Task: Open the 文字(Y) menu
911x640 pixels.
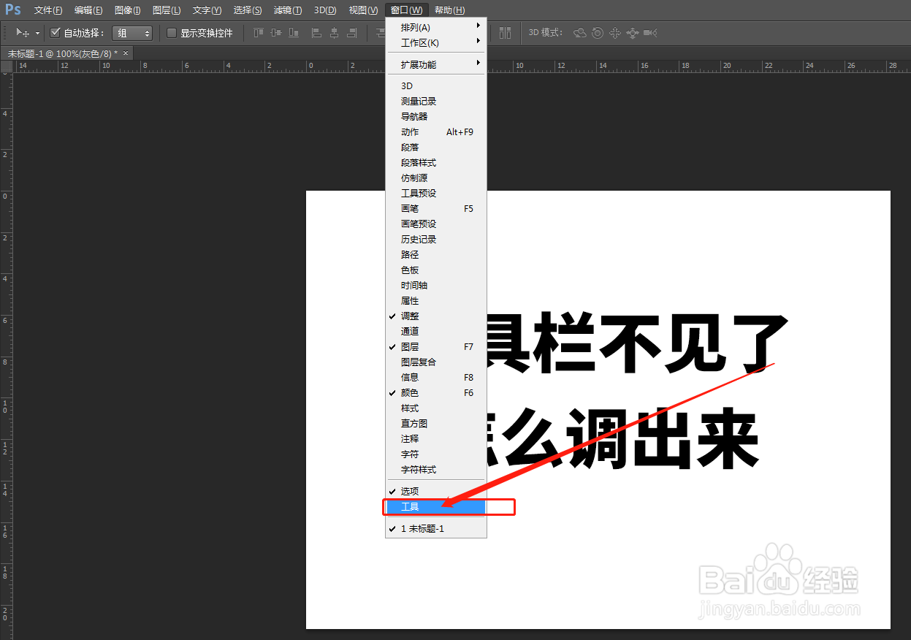Action: click(x=207, y=10)
